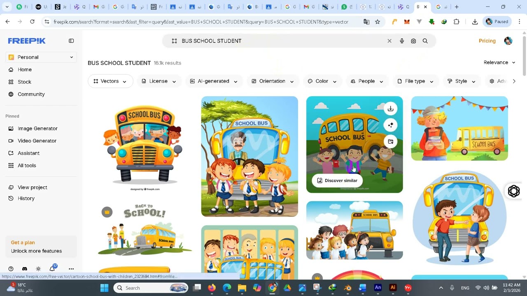
Task: Go back in browser history
Action: pyautogui.click(x=7, y=21)
